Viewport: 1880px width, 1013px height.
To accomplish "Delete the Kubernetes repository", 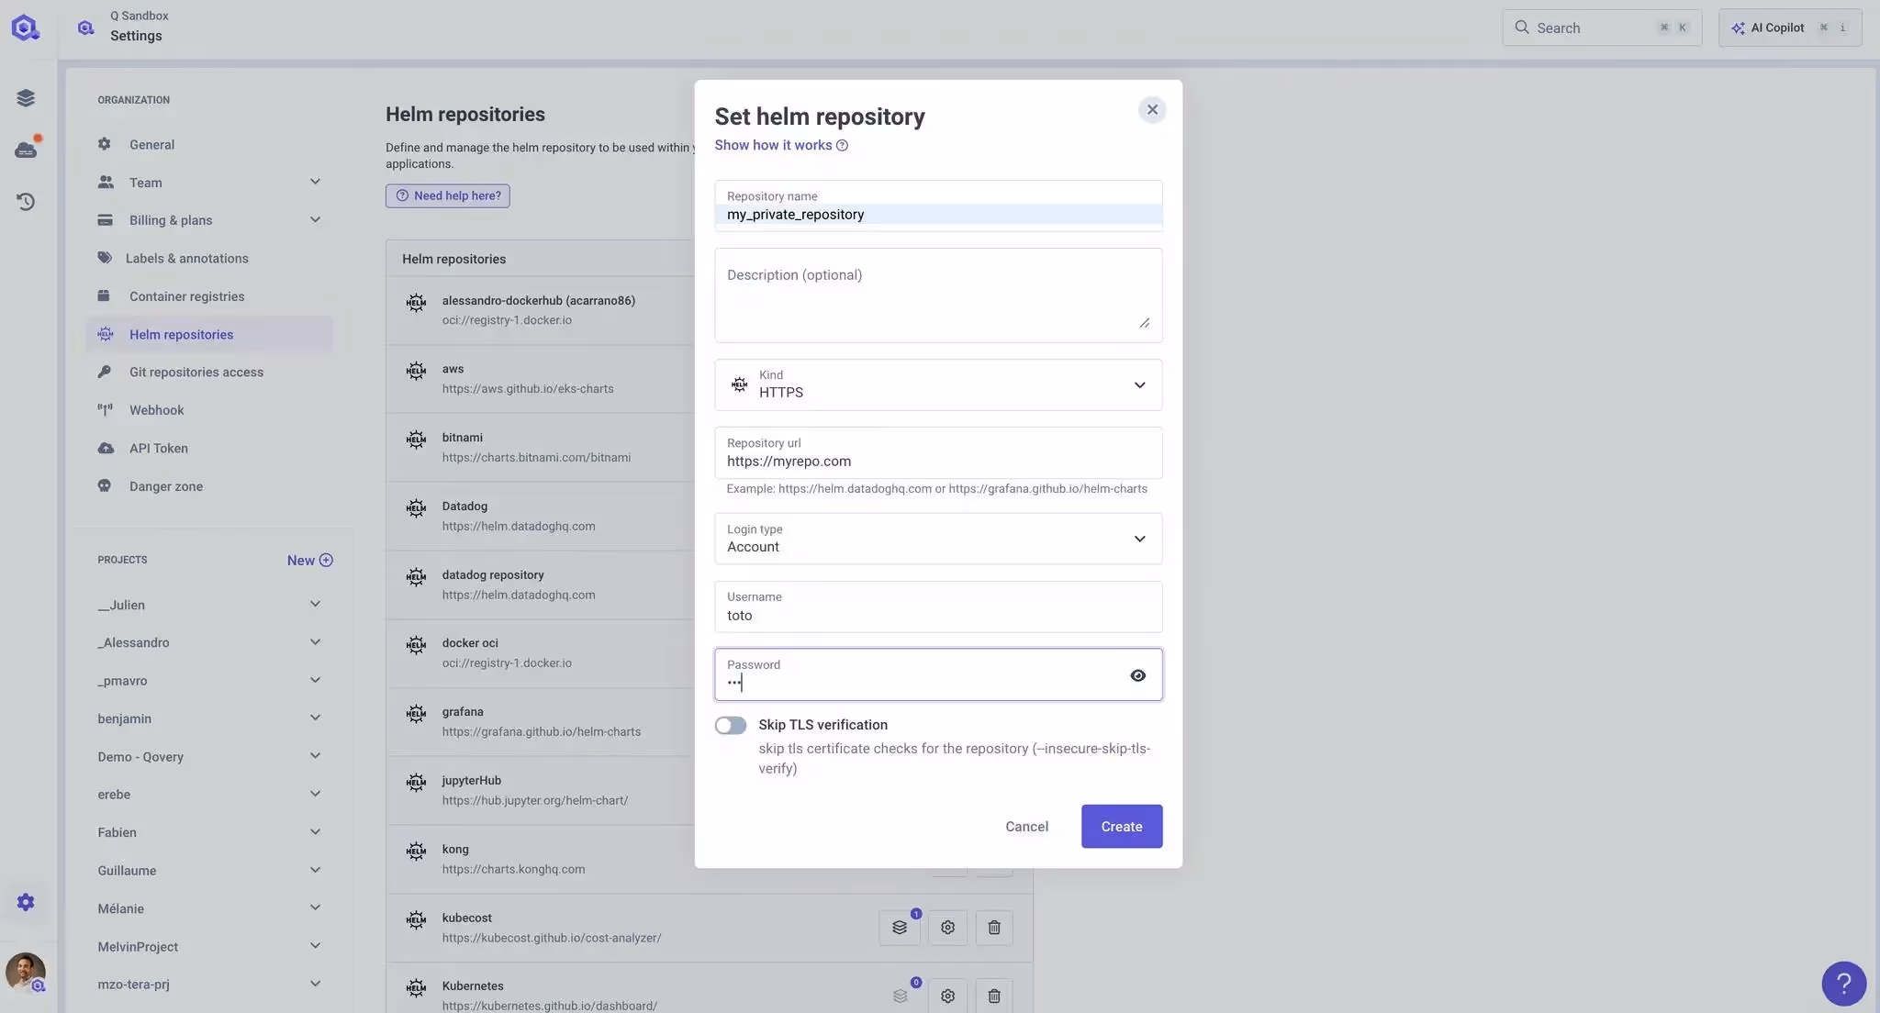I will point(994,996).
